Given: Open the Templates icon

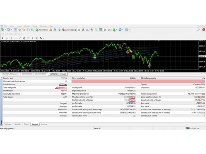Looking at the screenshot, I should click(x=126, y=30).
